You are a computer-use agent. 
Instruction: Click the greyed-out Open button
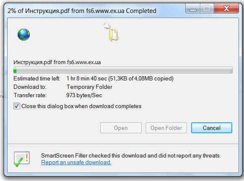(x=121, y=128)
